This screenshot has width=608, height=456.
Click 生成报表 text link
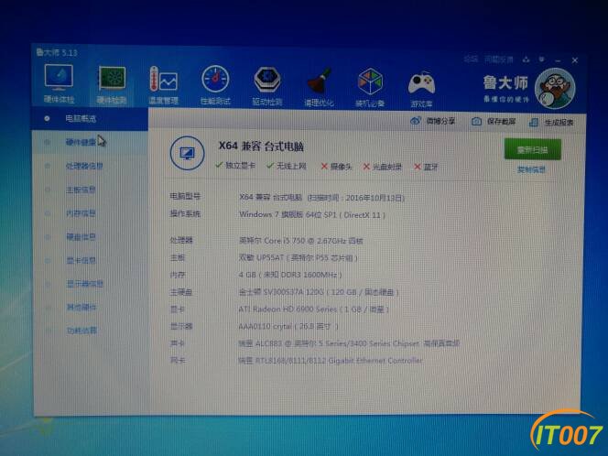pyautogui.click(x=559, y=123)
